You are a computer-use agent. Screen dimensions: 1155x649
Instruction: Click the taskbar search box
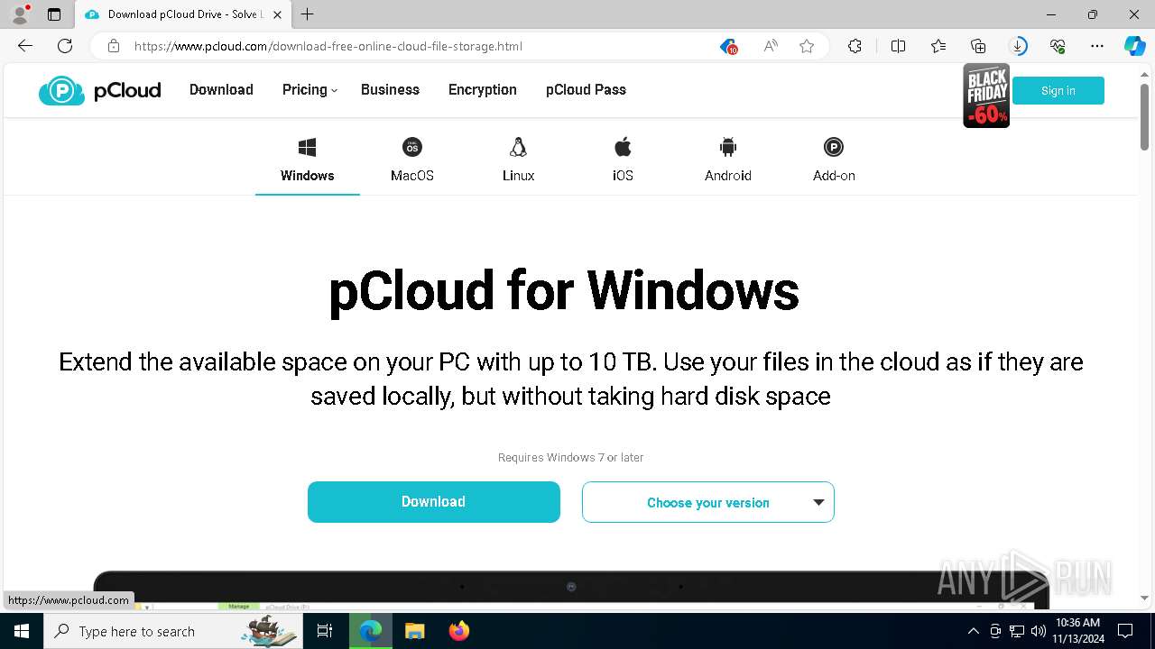tap(174, 631)
